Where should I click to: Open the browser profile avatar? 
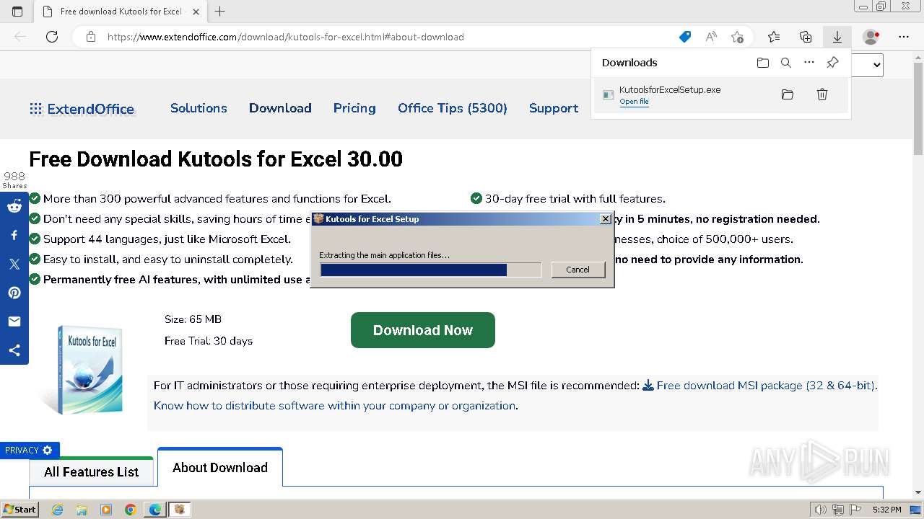point(871,37)
